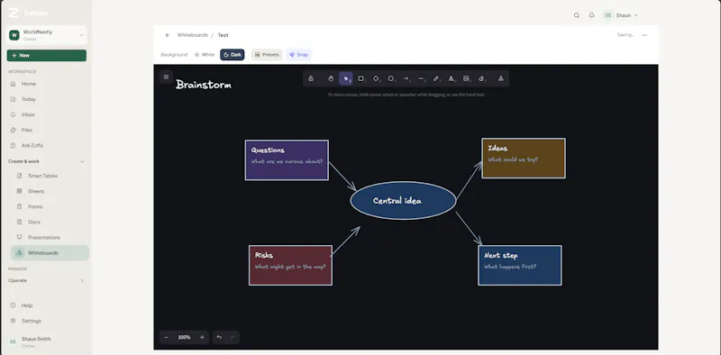
Task: Toggle the Snap option
Action: [x=298, y=55]
